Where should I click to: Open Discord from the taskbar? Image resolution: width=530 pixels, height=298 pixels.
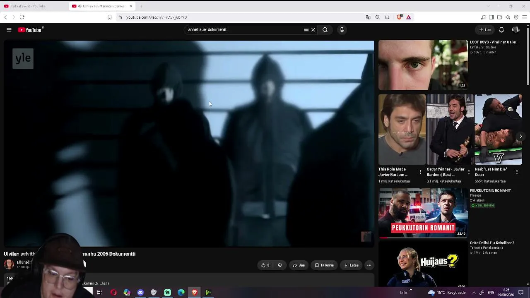[x=140, y=293]
